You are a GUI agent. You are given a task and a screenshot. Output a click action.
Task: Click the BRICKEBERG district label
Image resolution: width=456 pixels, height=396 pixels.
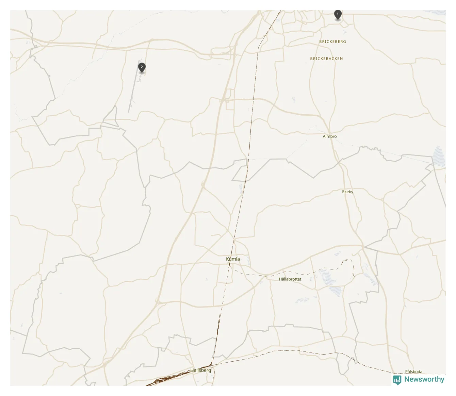(x=332, y=42)
